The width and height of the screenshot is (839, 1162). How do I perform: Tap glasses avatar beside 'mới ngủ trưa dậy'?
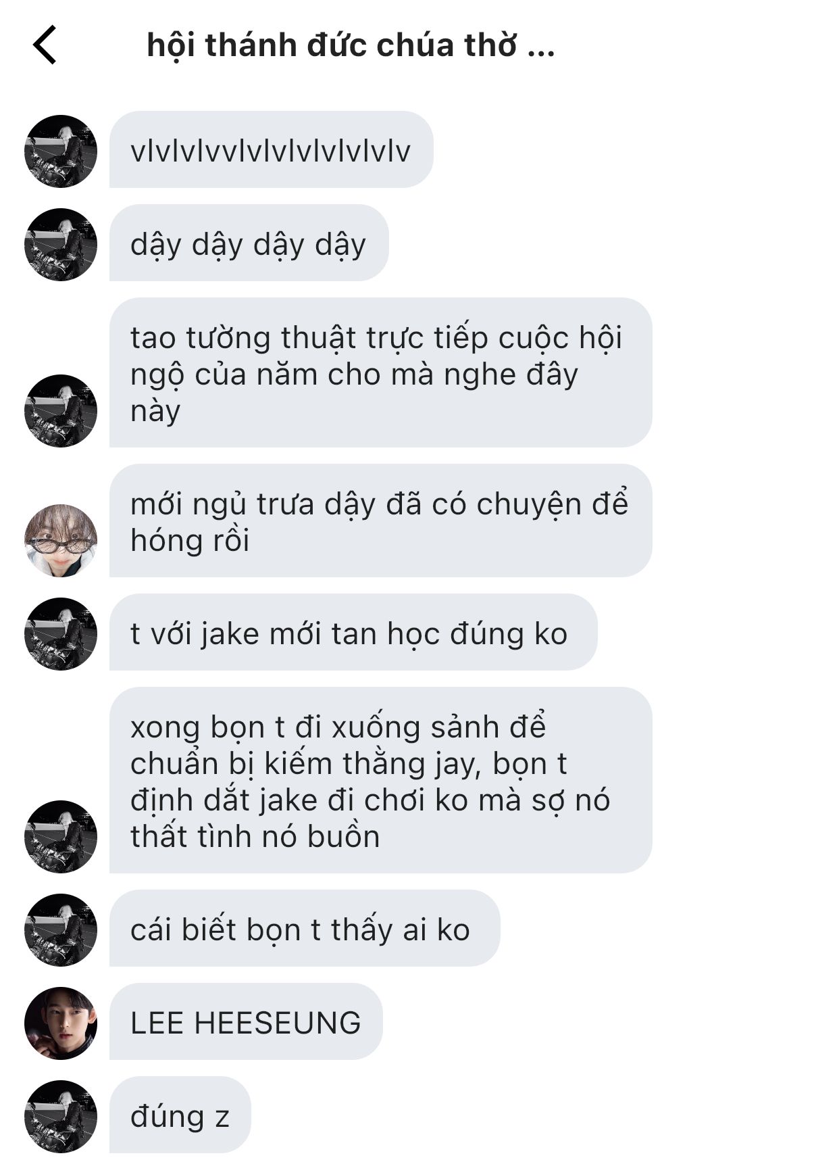(x=61, y=541)
